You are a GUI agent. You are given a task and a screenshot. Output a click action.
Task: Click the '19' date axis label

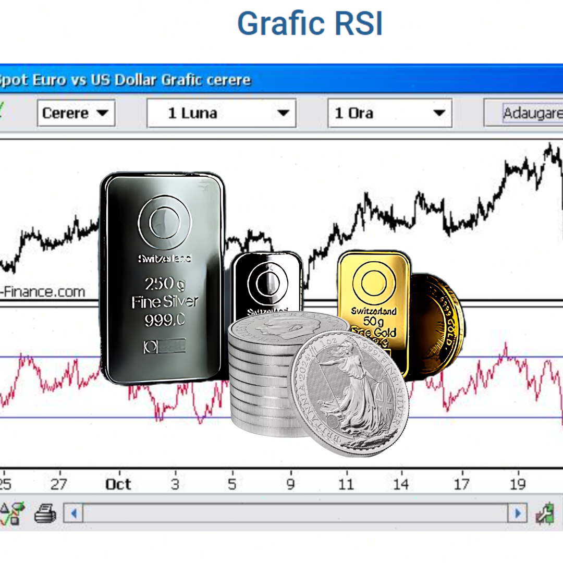click(518, 484)
